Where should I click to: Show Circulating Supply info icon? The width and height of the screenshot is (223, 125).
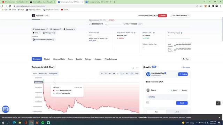182,33
